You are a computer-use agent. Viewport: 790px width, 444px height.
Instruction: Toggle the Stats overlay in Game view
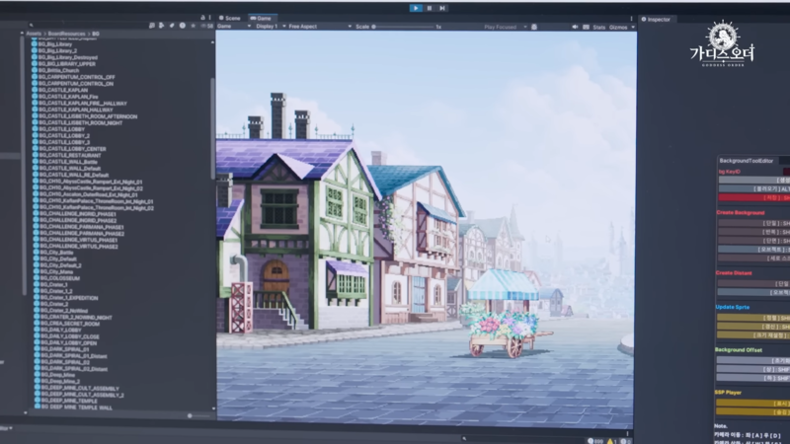click(598, 27)
